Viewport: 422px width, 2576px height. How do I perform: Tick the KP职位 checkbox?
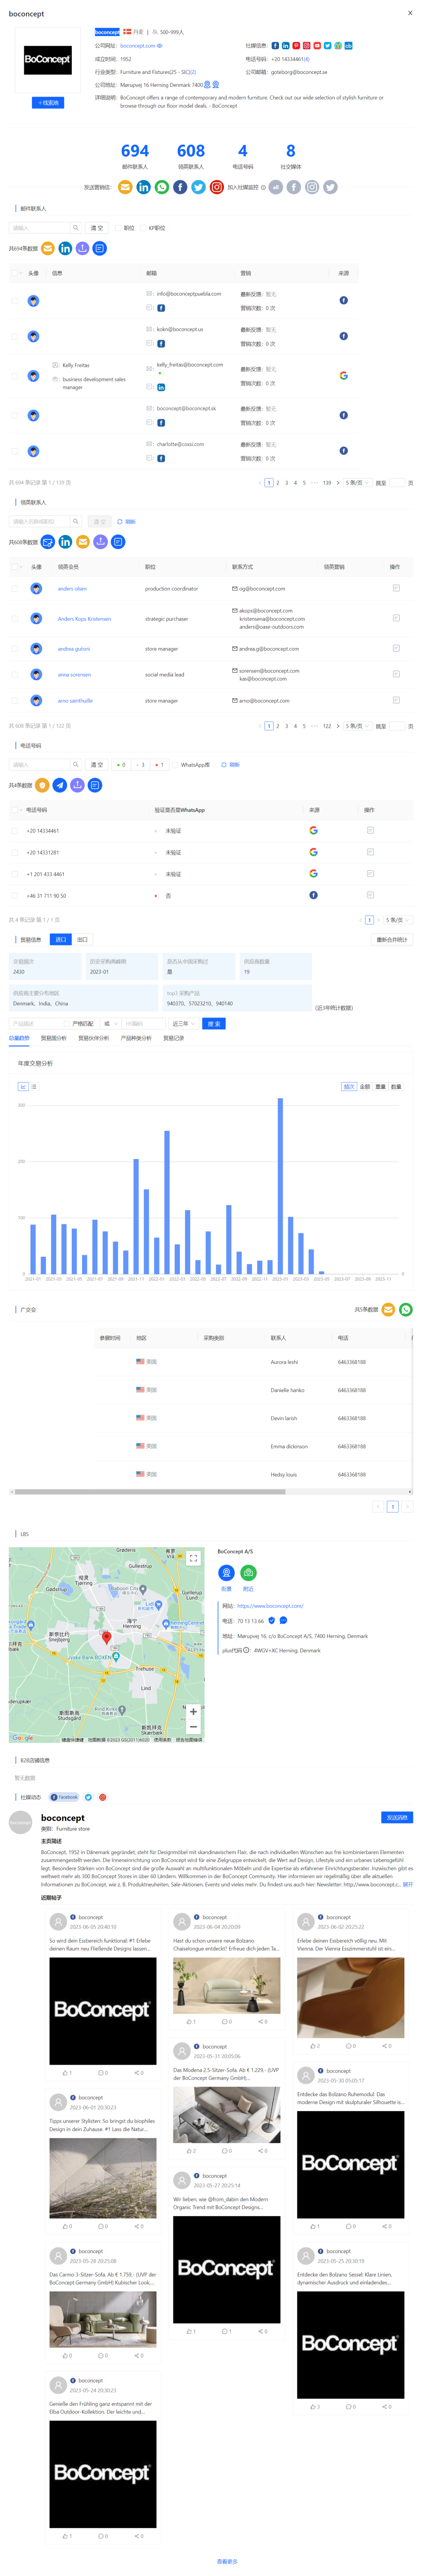143,228
